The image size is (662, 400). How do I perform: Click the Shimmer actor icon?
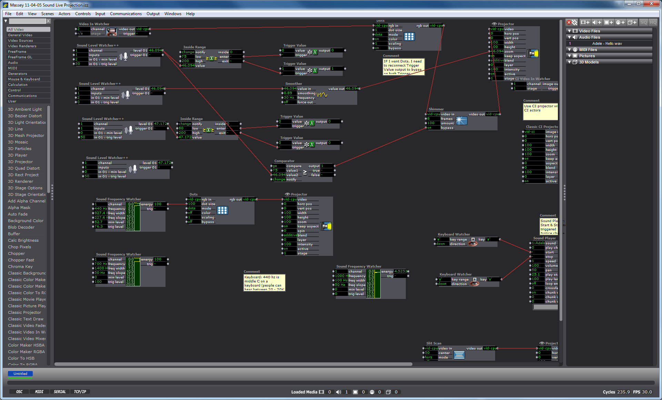(461, 121)
